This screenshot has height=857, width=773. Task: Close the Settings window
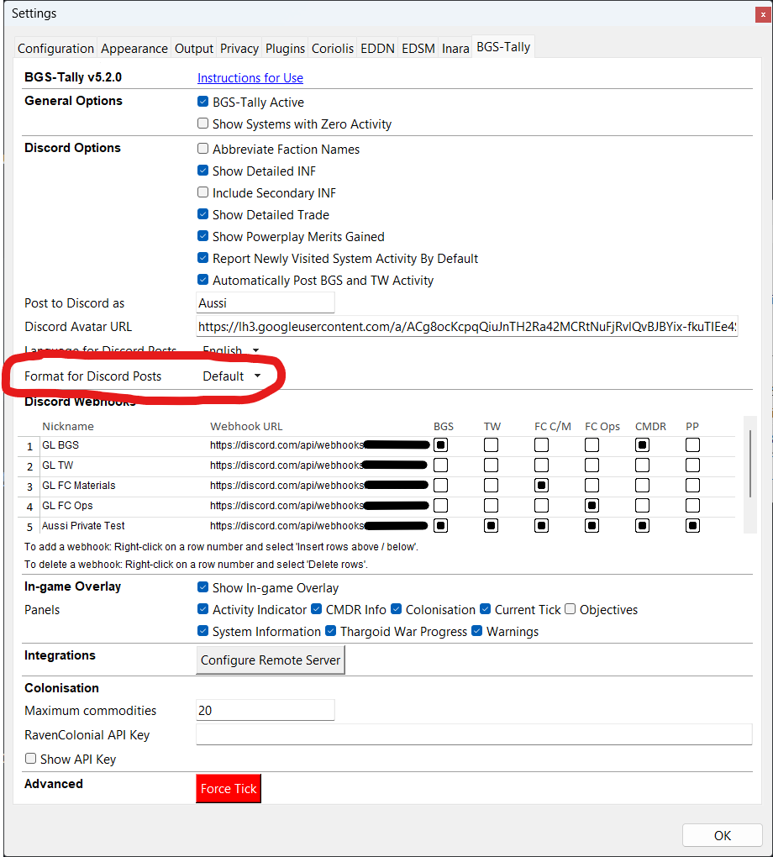pyautogui.click(x=763, y=15)
